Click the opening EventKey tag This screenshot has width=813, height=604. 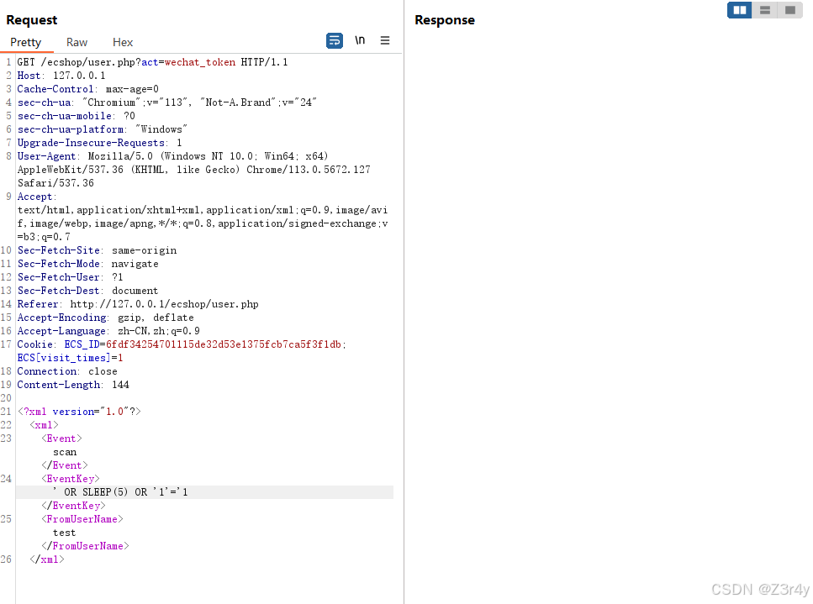71,480
